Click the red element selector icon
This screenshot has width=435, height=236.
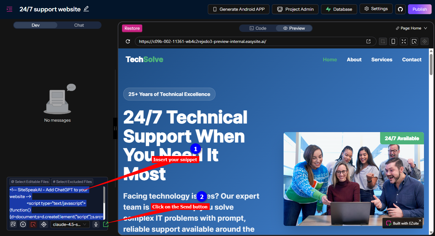tap(33, 224)
